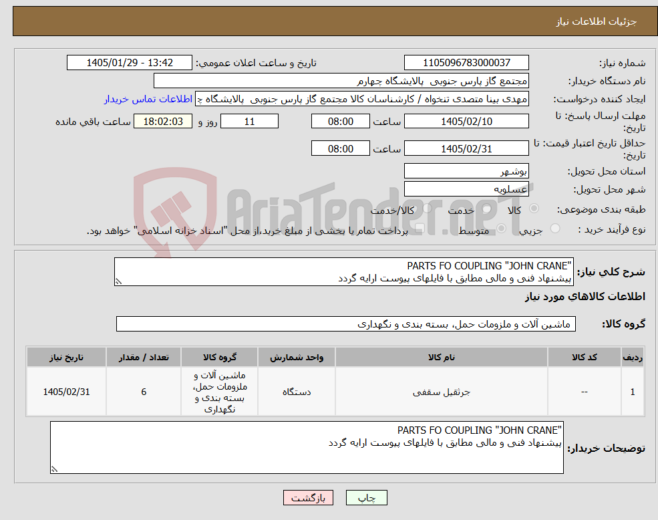
Task: Click the توضیحات خریدار buyer notes textarea
Action: (307, 448)
